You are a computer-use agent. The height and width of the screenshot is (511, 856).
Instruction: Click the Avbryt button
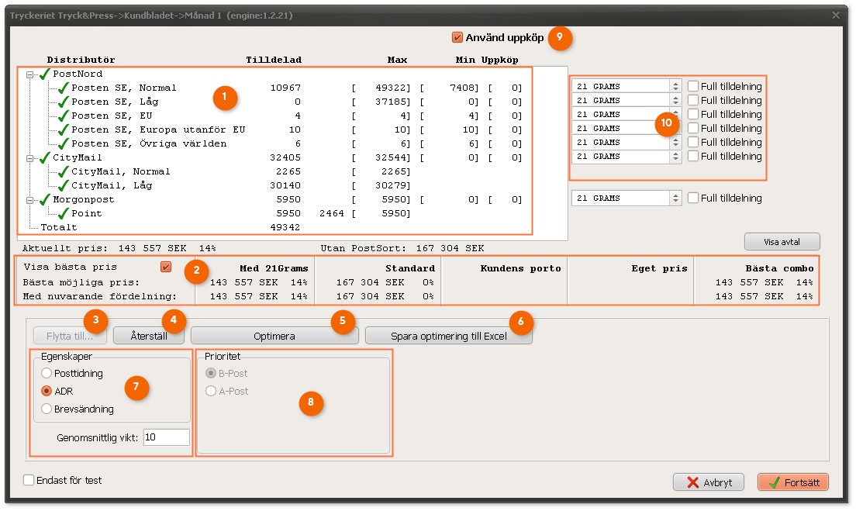(709, 482)
